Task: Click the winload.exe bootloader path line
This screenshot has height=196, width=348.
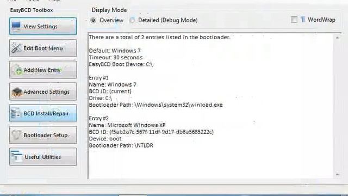Action: tap(156, 105)
